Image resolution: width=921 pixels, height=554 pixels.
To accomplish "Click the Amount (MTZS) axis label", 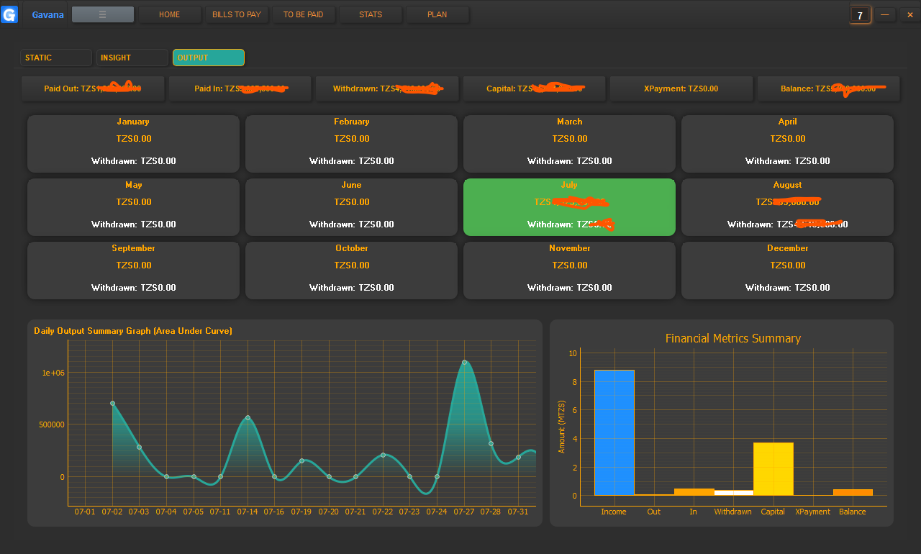I will click(562, 427).
